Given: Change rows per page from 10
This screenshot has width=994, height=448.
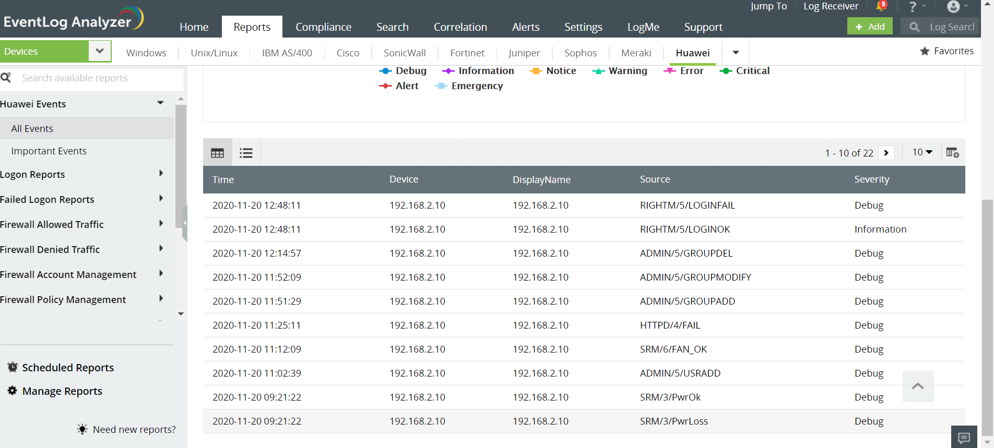Looking at the screenshot, I should (922, 152).
